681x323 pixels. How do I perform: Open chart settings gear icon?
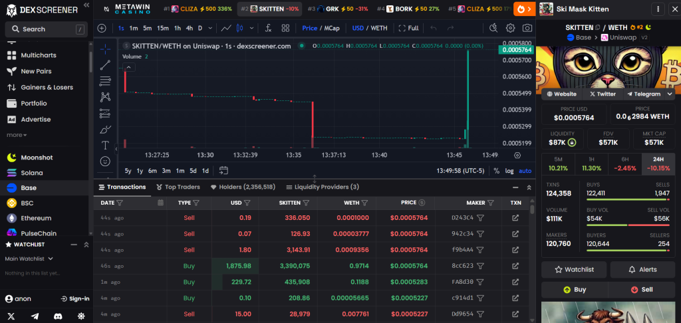(x=510, y=28)
